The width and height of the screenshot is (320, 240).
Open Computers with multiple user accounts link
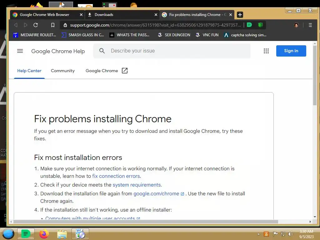click(92, 218)
